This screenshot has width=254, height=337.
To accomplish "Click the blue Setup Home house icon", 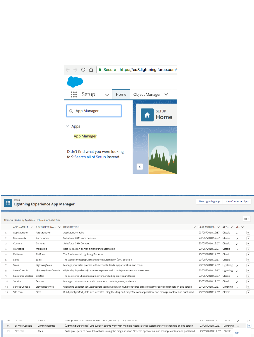I will (x=147, y=115).
